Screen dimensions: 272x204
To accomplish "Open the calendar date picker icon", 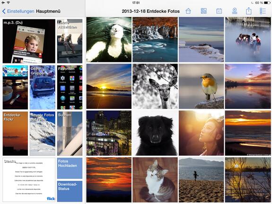I will click(219, 11).
